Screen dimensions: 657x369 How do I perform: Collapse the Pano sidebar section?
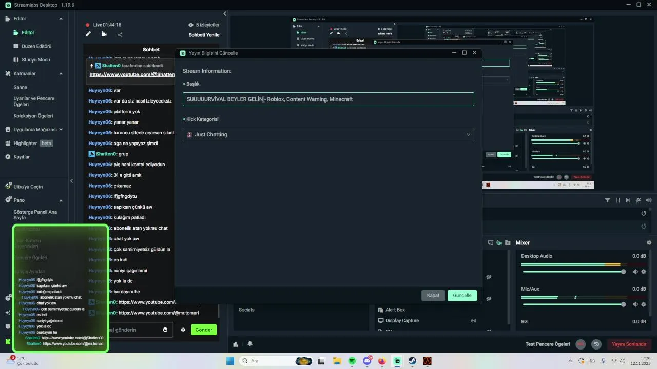[61, 200]
